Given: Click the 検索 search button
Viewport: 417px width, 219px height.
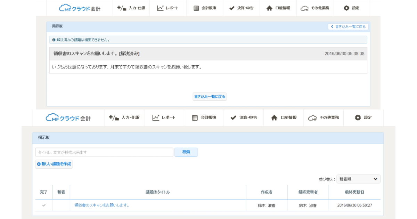Looking at the screenshot, I should tap(186, 152).
